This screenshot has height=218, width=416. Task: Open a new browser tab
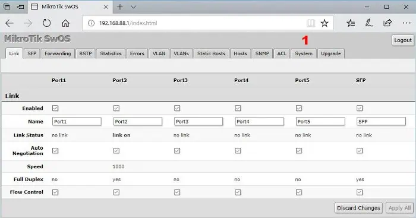[120, 7]
